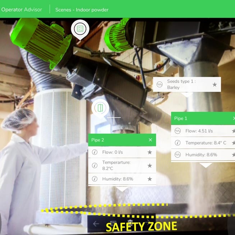
Task: Show info for Pipe 2 Temperature
Action: 95,165
